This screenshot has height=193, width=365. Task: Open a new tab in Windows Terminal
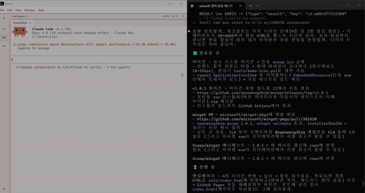pos(251,6)
